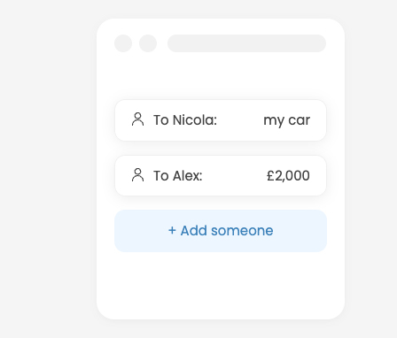This screenshot has width=397, height=338.
Task: Click the light blue area right of Add someone text
Action: [x=300, y=231]
